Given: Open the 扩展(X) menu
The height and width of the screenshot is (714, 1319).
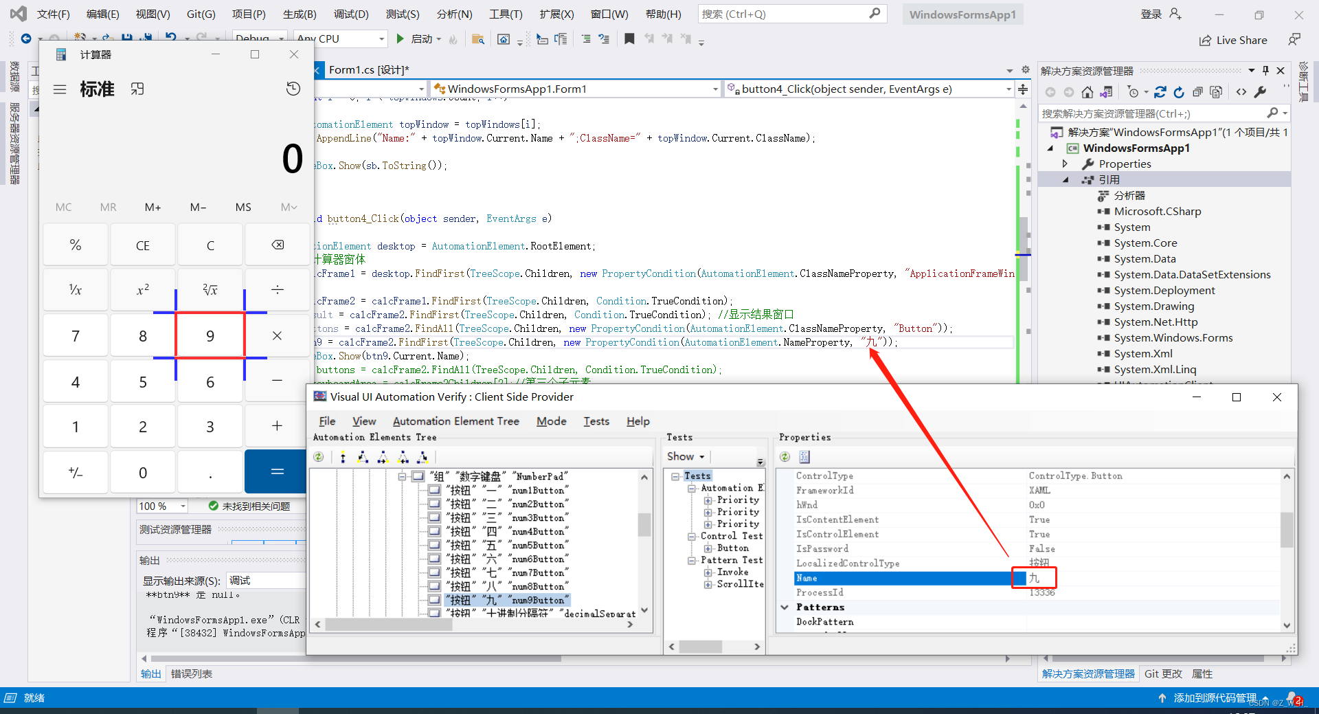Looking at the screenshot, I should 556,14.
